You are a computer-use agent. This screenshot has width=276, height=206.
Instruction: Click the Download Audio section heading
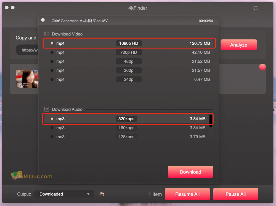pos(67,109)
